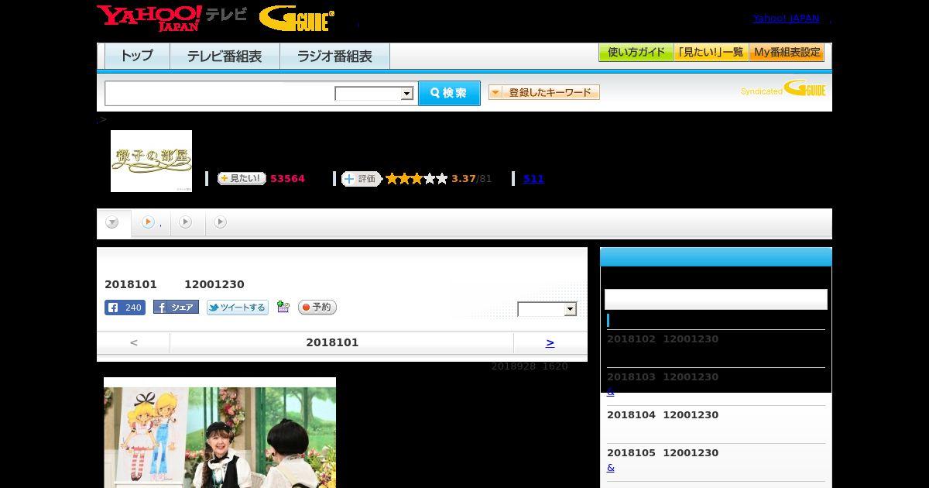Select the first tab with gray down-arrow icon
The image size is (929, 488).
coord(113,223)
